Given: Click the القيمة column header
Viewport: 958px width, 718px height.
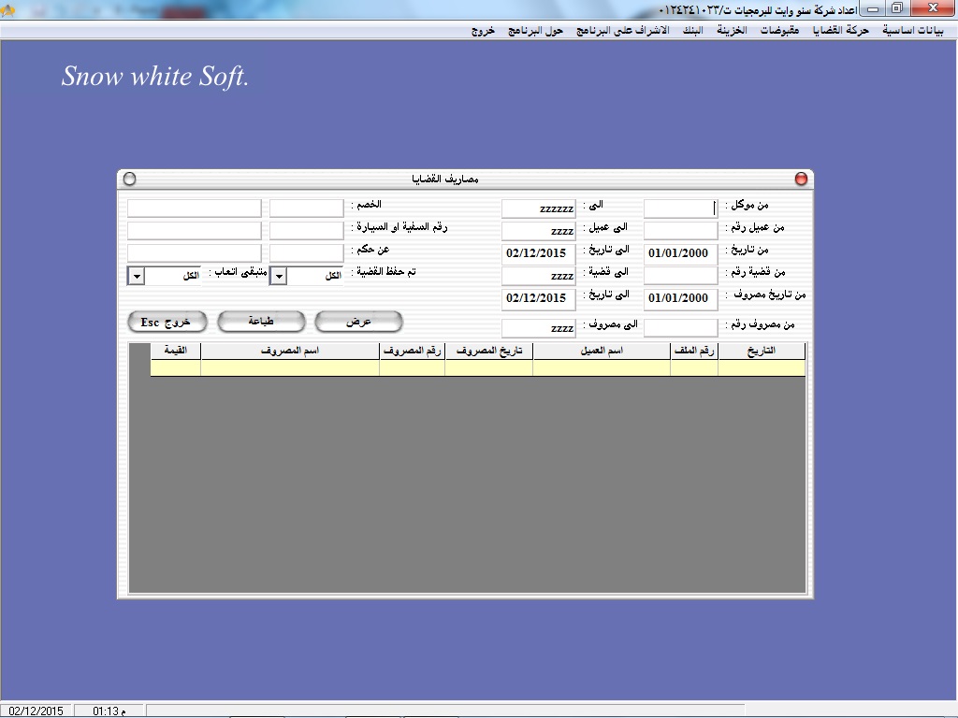Looking at the screenshot, I should 176,352.
